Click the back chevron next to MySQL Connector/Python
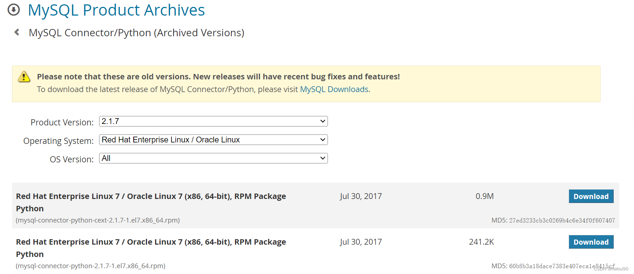The height and width of the screenshot is (274, 634). pos(17,32)
